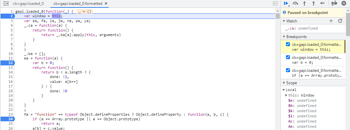
Task: Disable the 'var b = 0;' breakpoint
Action: pyautogui.click(x=288, y=58)
